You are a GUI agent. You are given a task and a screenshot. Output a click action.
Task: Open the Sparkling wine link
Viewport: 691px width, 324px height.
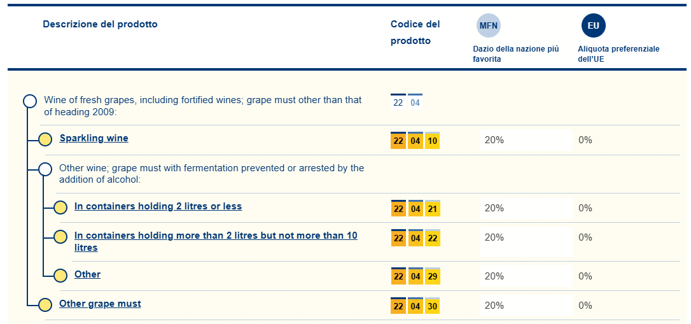[x=94, y=138]
